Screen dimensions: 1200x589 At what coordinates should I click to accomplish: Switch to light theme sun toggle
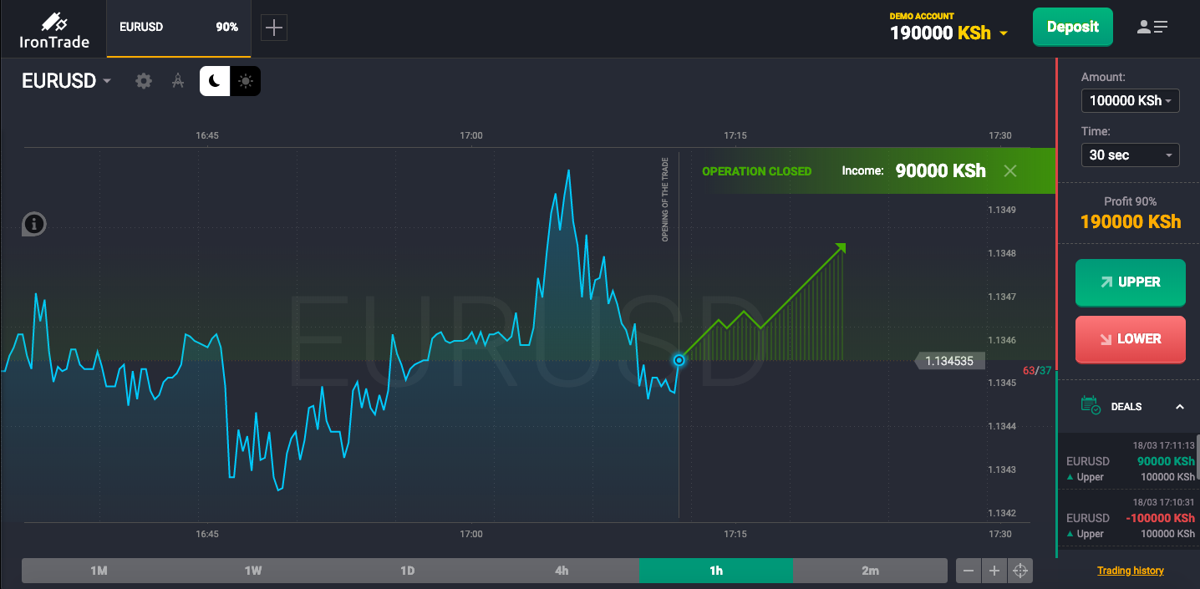pyautogui.click(x=245, y=81)
